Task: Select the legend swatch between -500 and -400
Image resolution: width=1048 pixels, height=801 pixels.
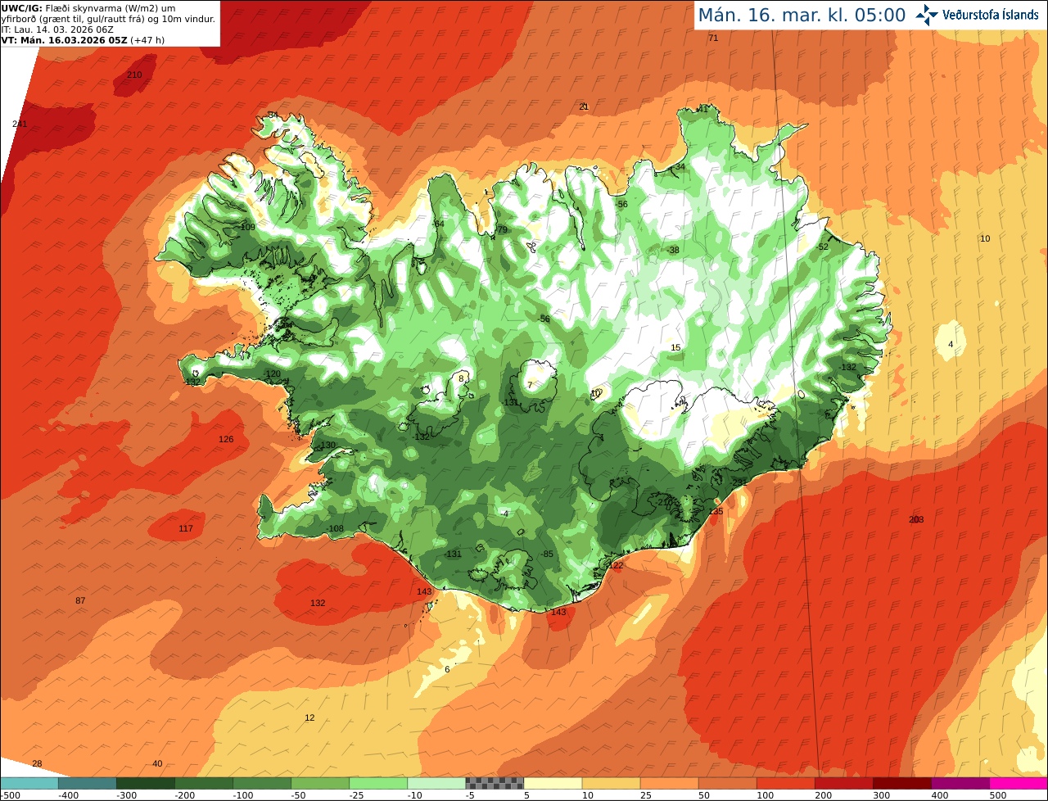Action: [x=29, y=783]
